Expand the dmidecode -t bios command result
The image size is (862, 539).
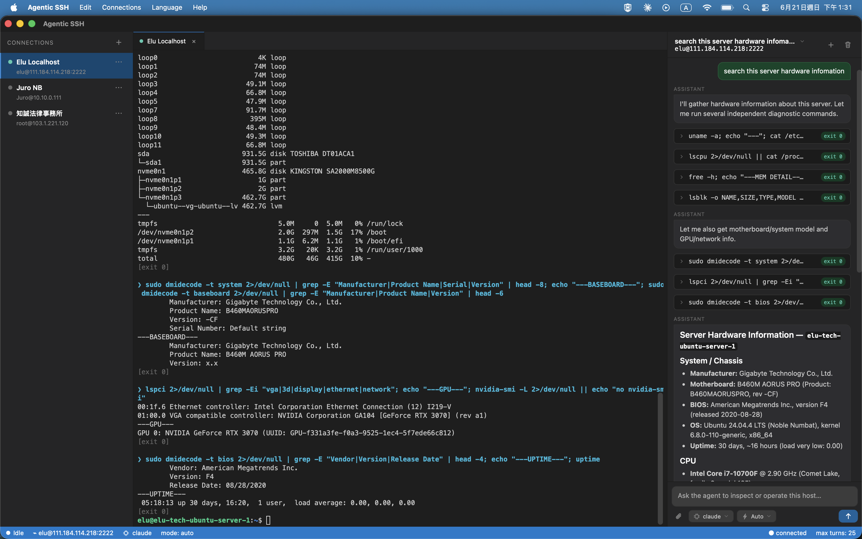click(x=762, y=302)
